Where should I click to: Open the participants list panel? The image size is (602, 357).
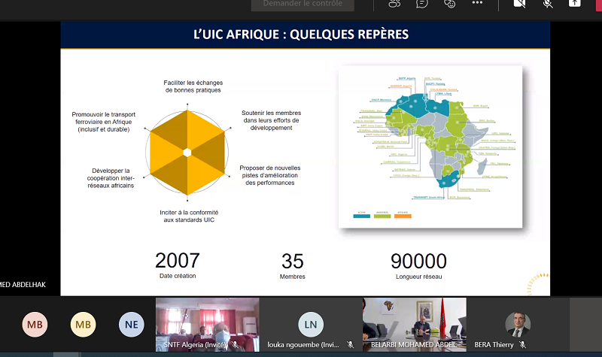[x=395, y=4]
